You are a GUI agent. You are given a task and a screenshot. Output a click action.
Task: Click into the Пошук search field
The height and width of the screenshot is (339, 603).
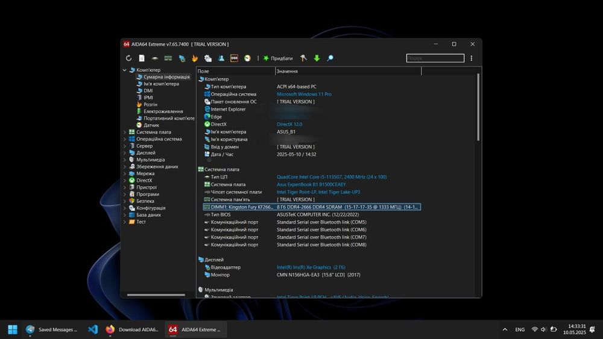[x=435, y=58]
